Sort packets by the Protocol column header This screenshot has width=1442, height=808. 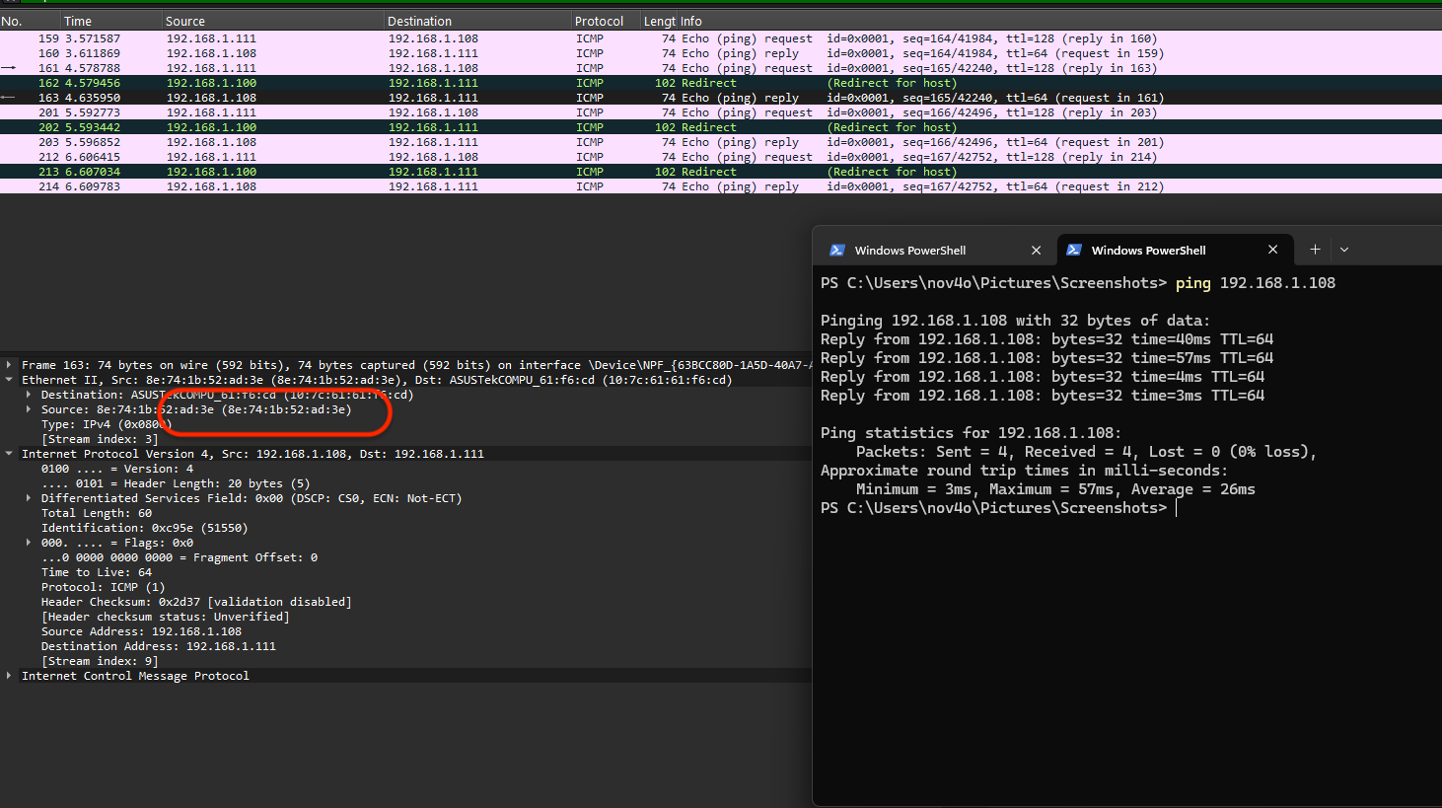(599, 21)
